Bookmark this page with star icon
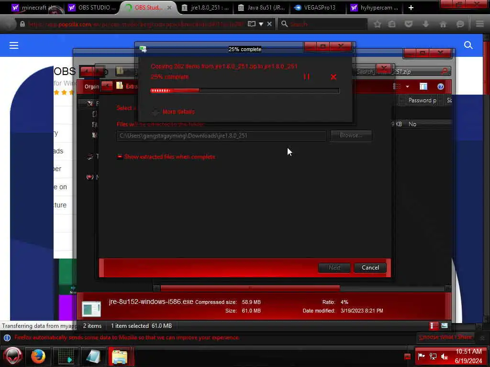 coord(377,24)
